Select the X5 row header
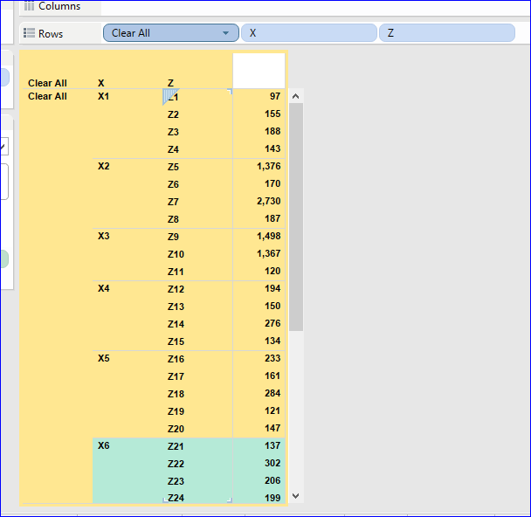The width and height of the screenshot is (531, 517). [104, 358]
